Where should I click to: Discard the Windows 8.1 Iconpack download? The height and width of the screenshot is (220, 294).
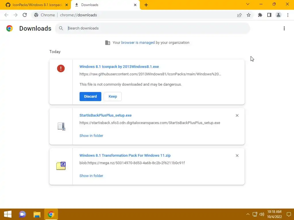tap(90, 97)
